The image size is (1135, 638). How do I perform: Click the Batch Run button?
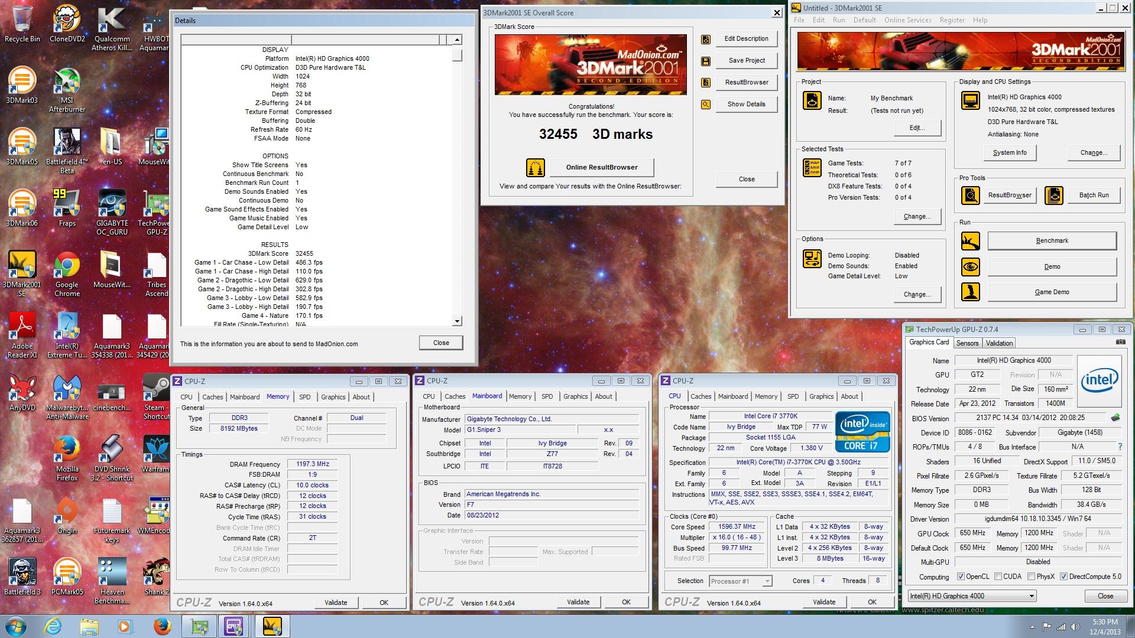(1094, 196)
